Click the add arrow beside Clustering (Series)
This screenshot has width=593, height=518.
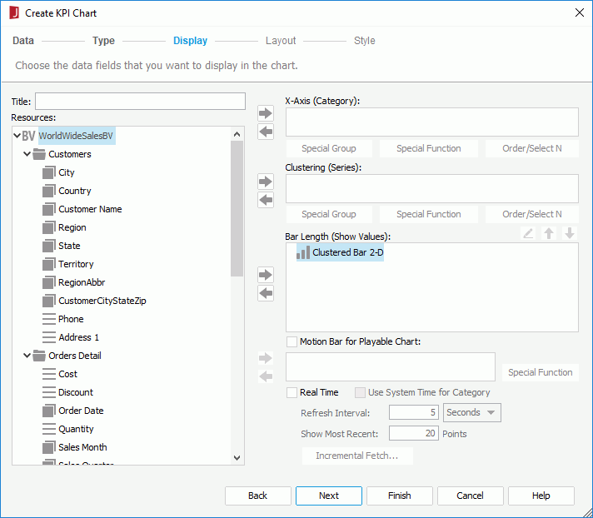(x=266, y=182)
